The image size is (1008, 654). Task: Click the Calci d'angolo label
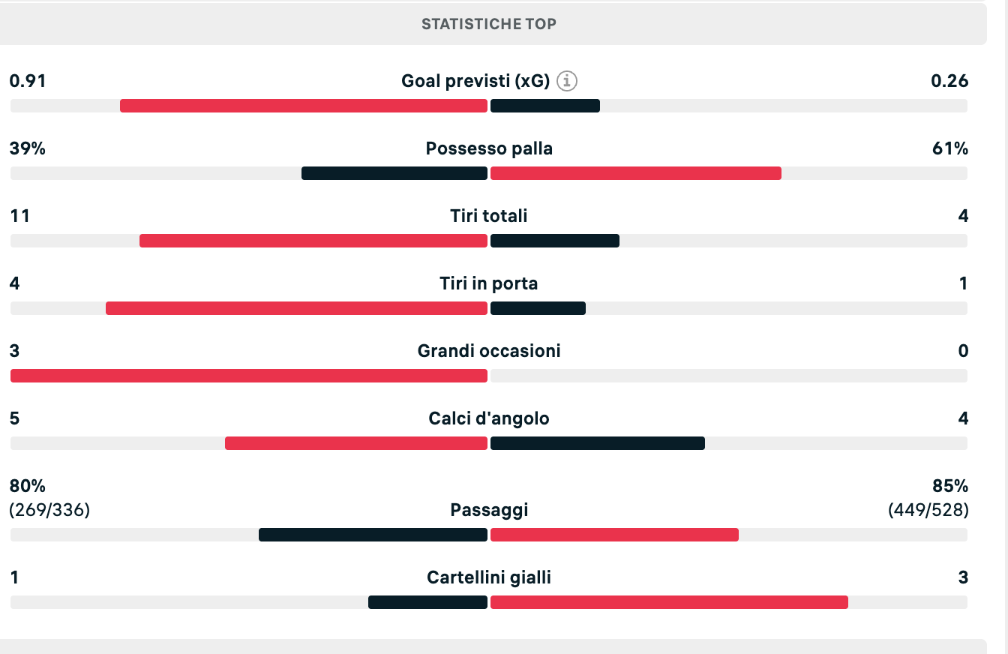click(x=489, y=418)
